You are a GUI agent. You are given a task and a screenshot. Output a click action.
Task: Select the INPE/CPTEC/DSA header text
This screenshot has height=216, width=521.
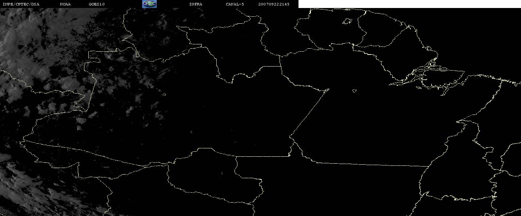pyautogui.click(x=21, y=4)
